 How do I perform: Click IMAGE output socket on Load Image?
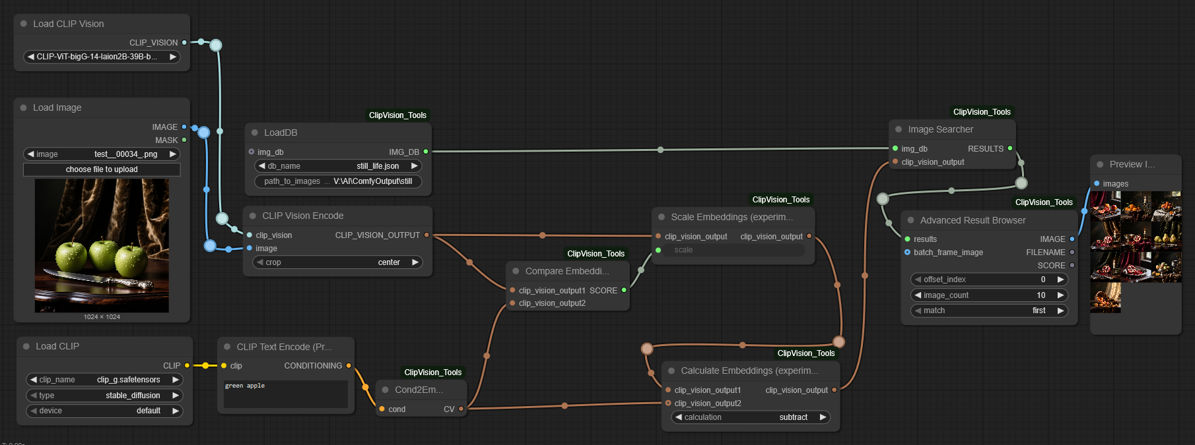(184, 127)
